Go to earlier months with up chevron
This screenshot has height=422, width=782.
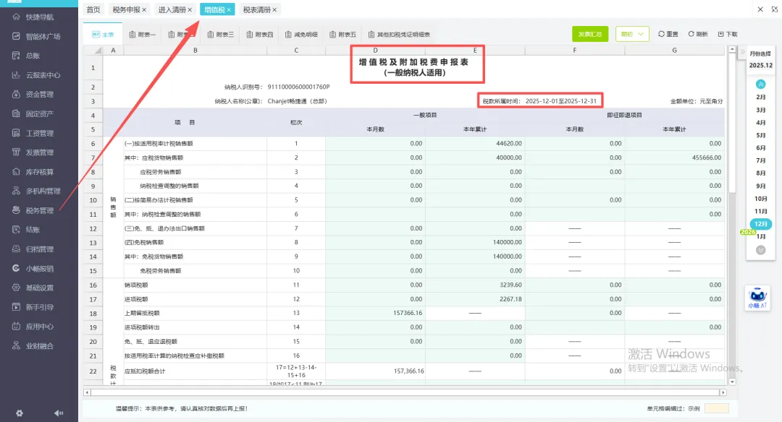[760, 84]
